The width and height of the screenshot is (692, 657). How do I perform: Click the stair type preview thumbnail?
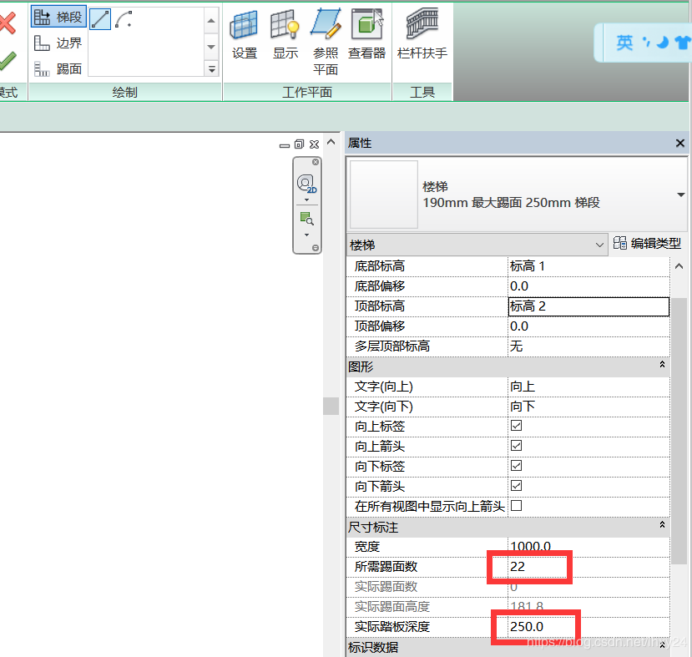(383, 195)
